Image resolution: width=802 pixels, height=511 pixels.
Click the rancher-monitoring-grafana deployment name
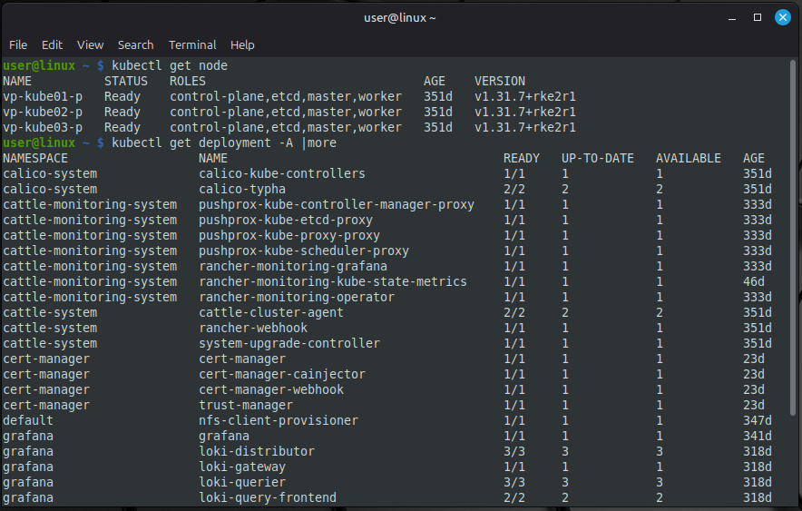[293, 266]
